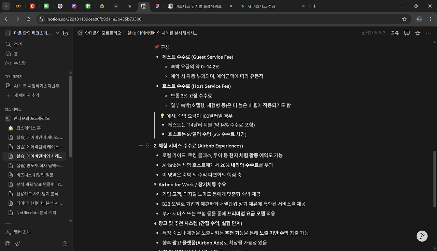Click the browser address bar
The image size is (437, 251).
click(137, 19)
